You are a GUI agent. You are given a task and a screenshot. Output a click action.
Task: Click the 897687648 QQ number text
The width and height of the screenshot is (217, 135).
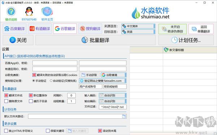pyautogui.click(x=29, y=20)
